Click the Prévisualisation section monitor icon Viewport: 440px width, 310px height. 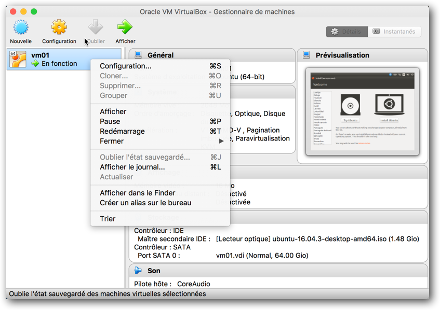click(x=306, y=55)
